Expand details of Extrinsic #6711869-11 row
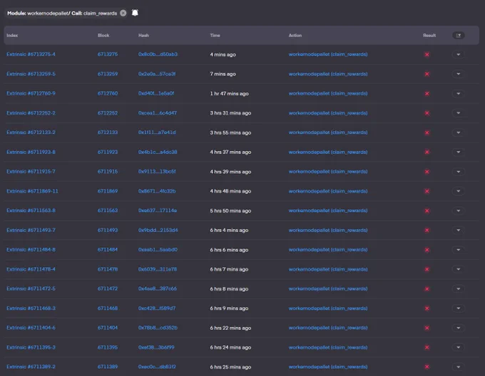This screenshot has height=376, width=485. pyautogui.click(x=459, y=192)
